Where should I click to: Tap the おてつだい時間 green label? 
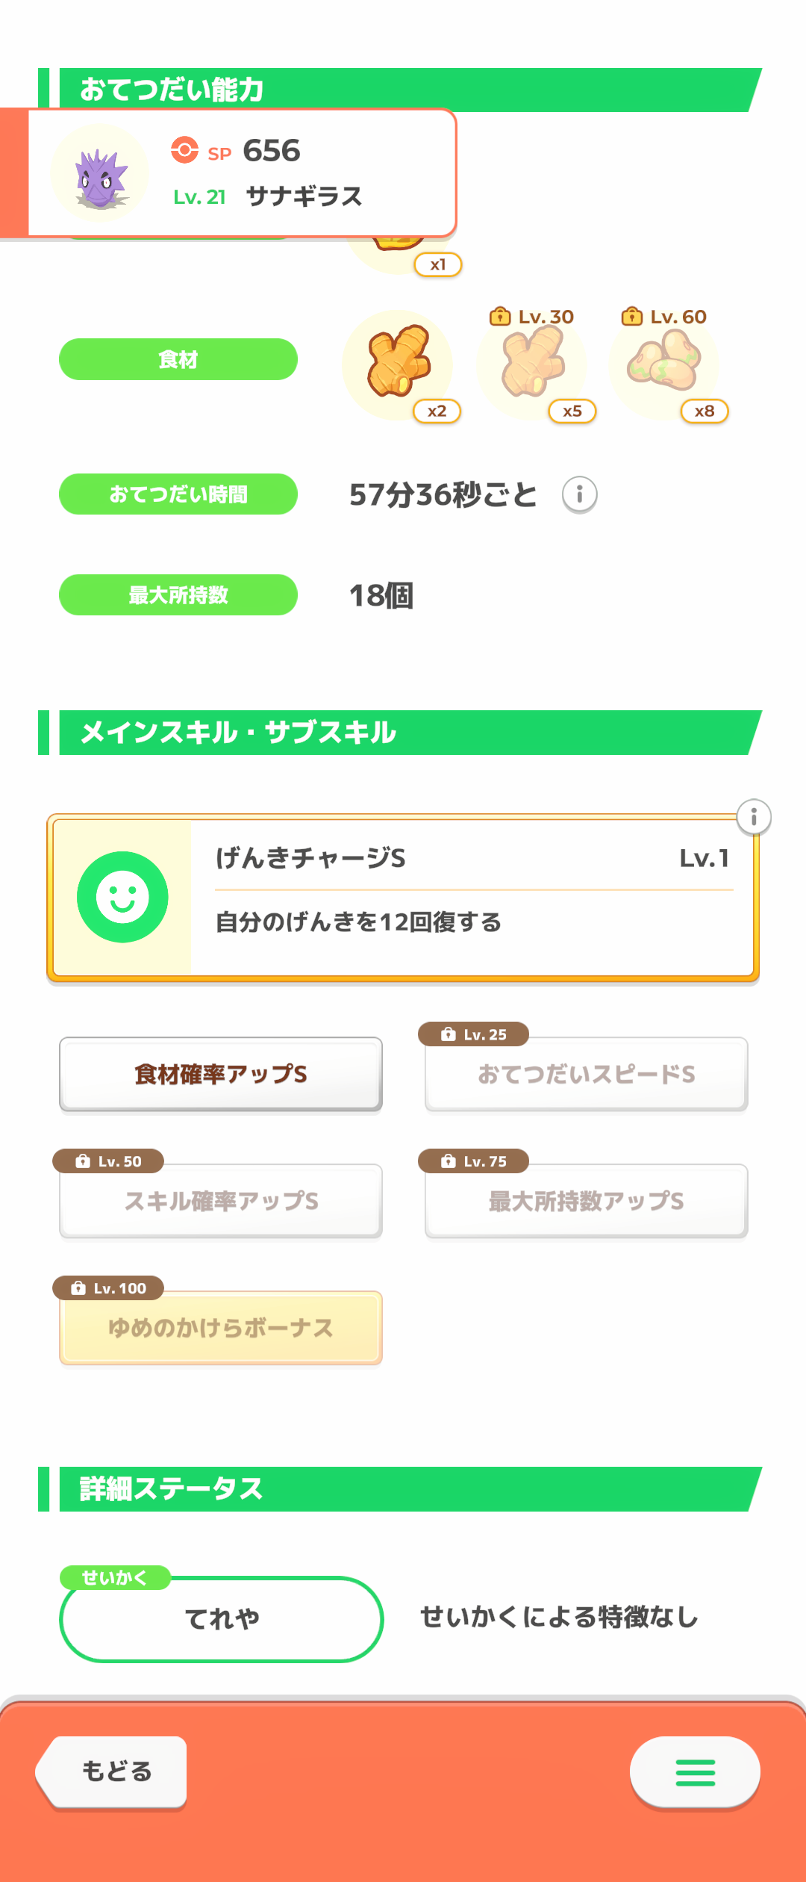tap(178, 494)
